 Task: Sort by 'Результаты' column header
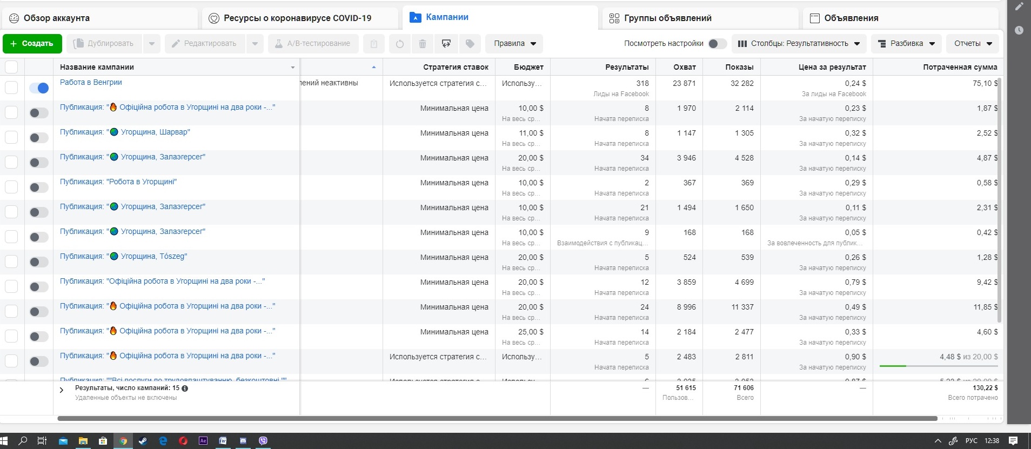click(x=627, y=67)
